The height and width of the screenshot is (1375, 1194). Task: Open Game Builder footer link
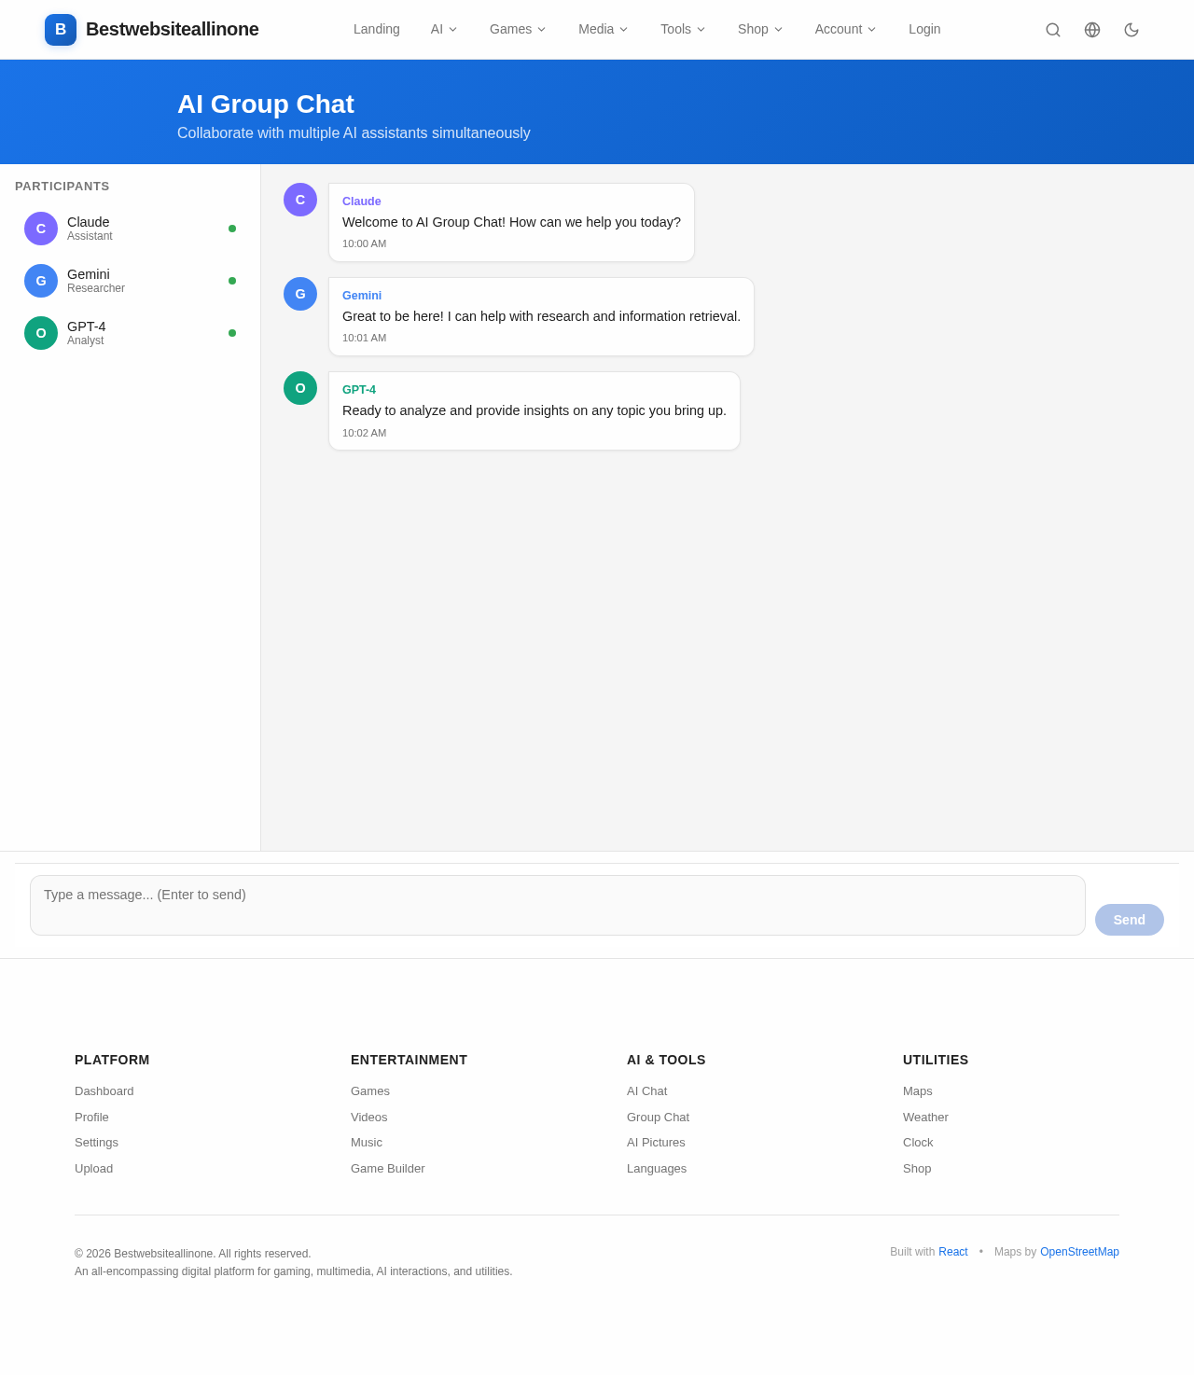[388, 1169]
